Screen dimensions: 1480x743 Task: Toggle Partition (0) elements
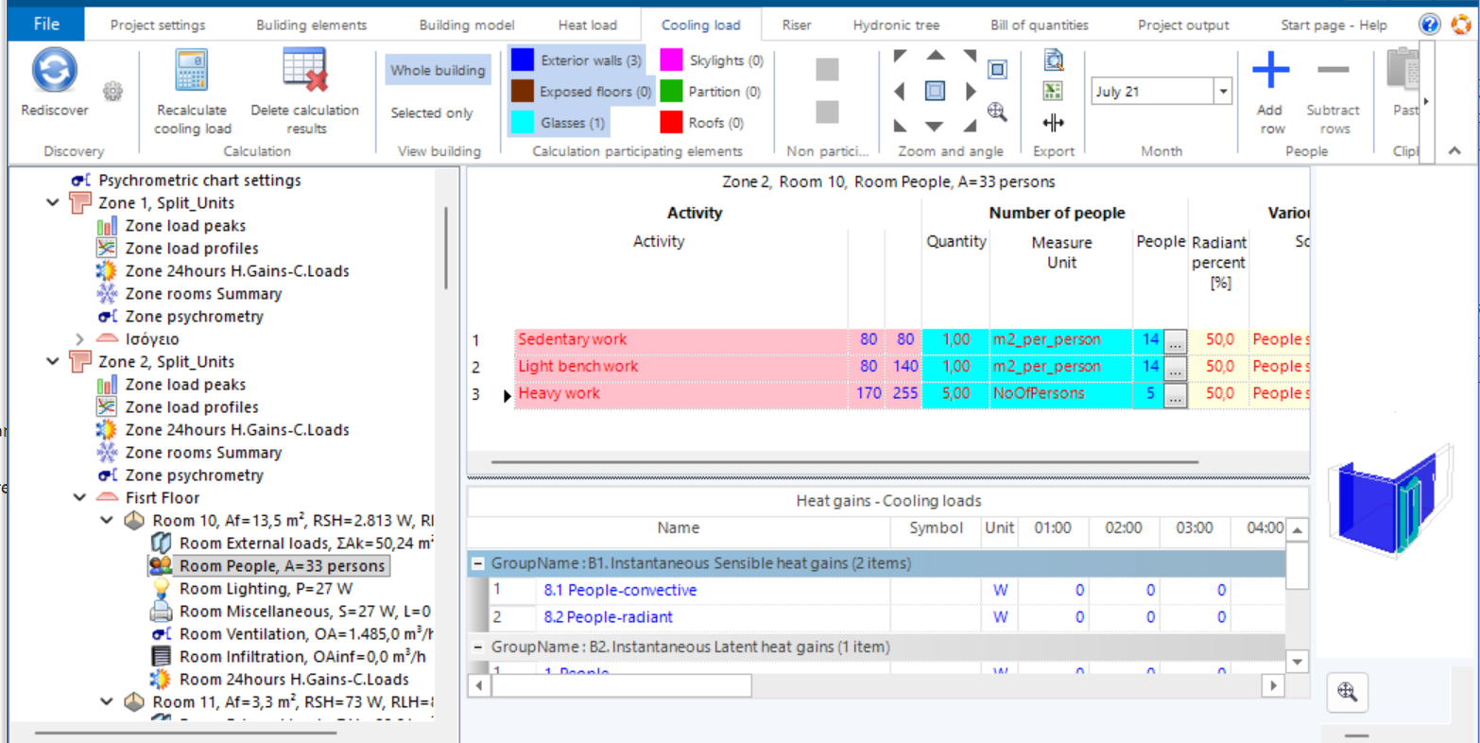pos(710,92)
